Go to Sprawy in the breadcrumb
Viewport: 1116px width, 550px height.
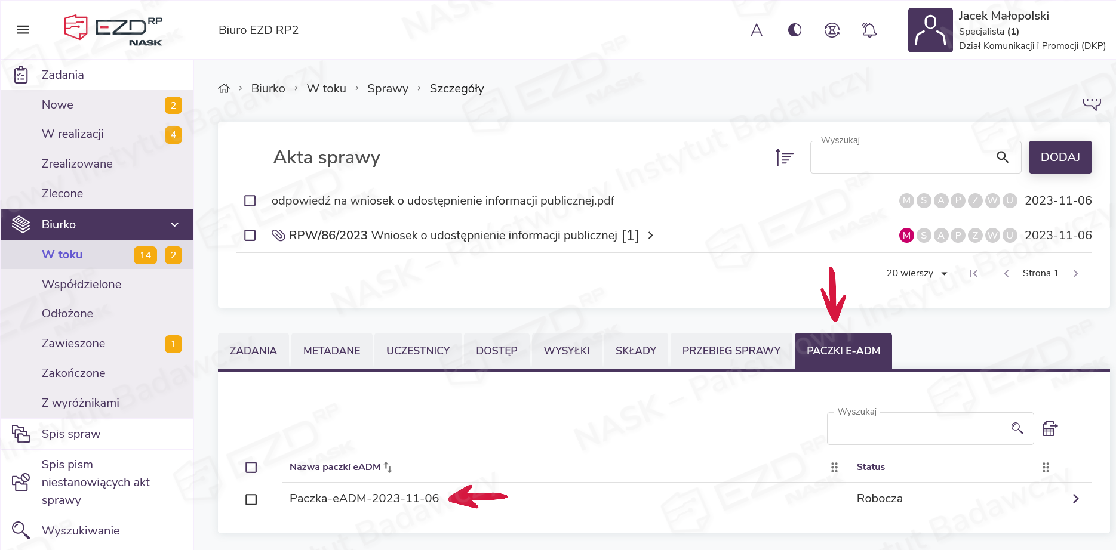[388, 88]
